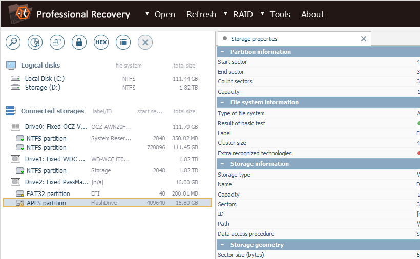The height and width of the screenshot is (259, 420).
Task: Click the Professional Recovery logo icon
Action: (x=17, y=14)
